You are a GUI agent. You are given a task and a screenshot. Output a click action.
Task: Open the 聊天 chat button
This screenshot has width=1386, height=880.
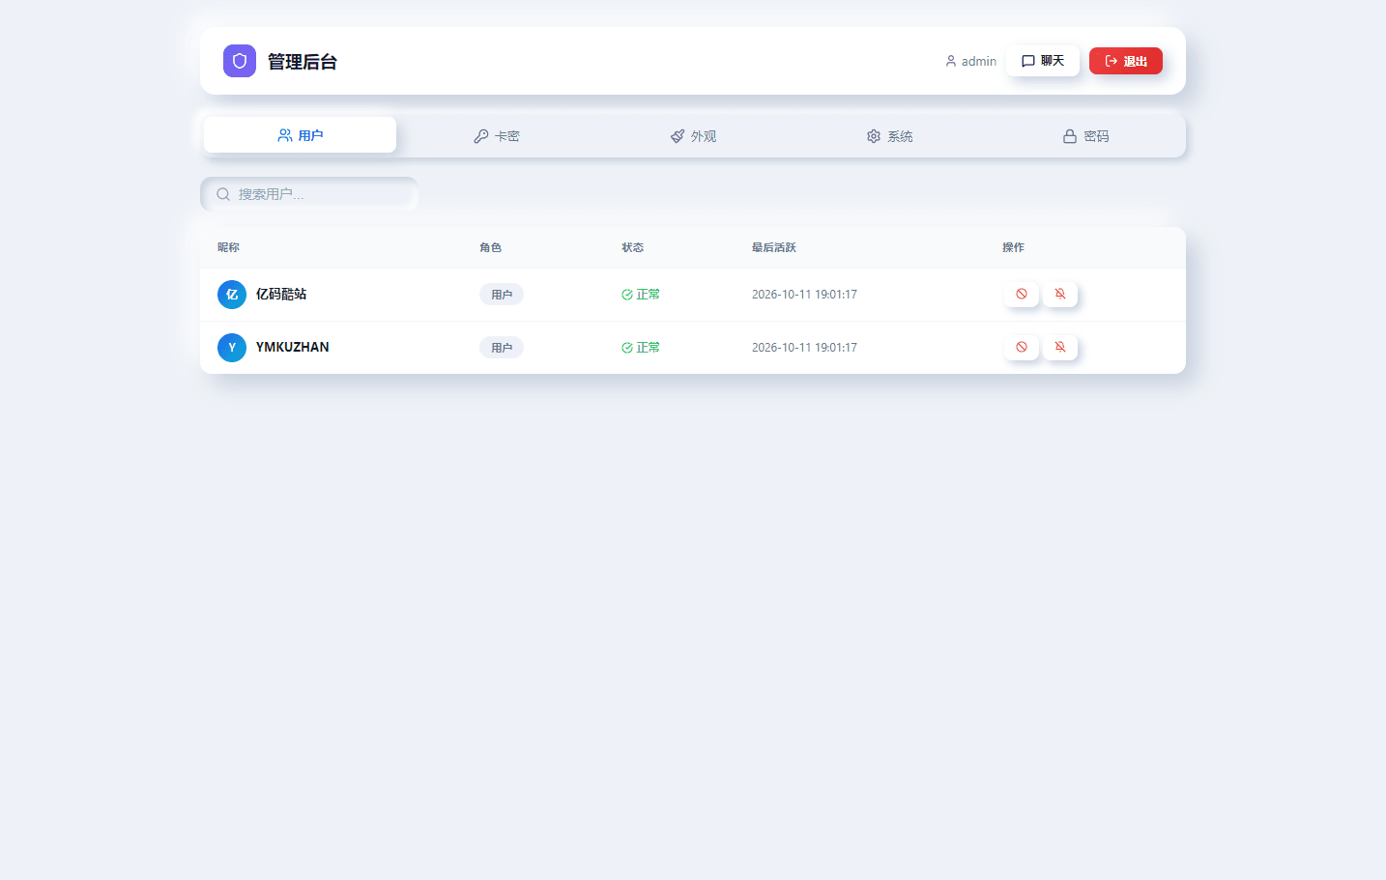[1043, 61]
